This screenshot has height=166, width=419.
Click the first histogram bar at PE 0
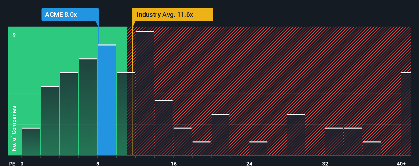click(31, 141)
